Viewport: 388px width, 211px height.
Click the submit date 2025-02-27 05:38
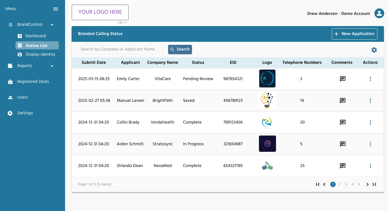tap(94, 100)
